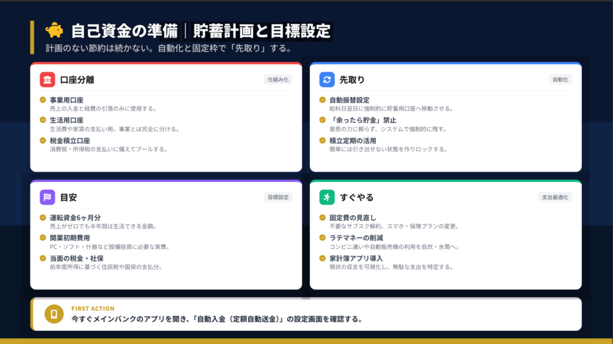The image size is (613, 344).
Task: Click the 仕組み化 tag label
Action: tap(278, 80)
